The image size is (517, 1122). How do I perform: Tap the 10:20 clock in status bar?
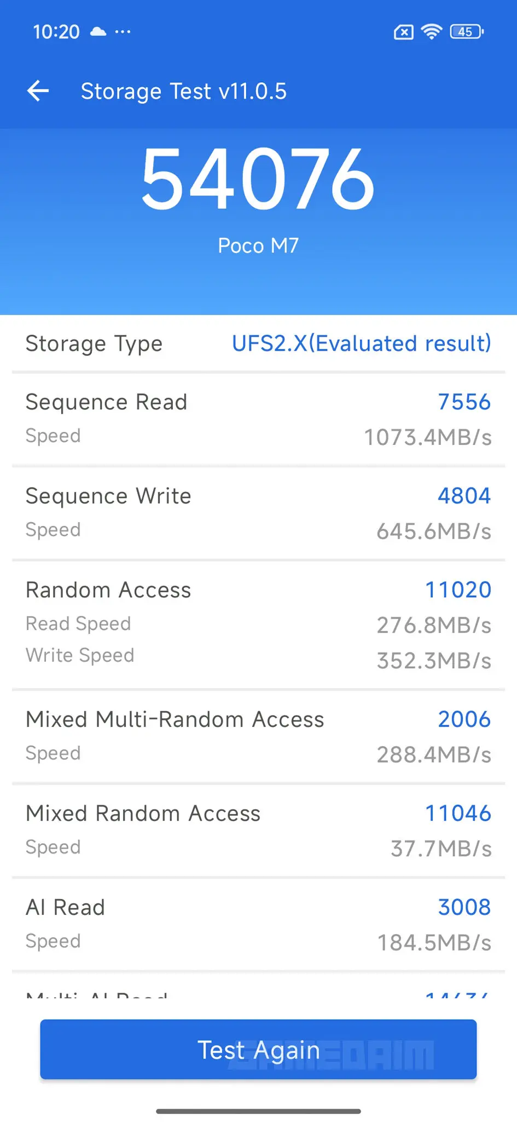pyautogui.click(x=56, y=32)
